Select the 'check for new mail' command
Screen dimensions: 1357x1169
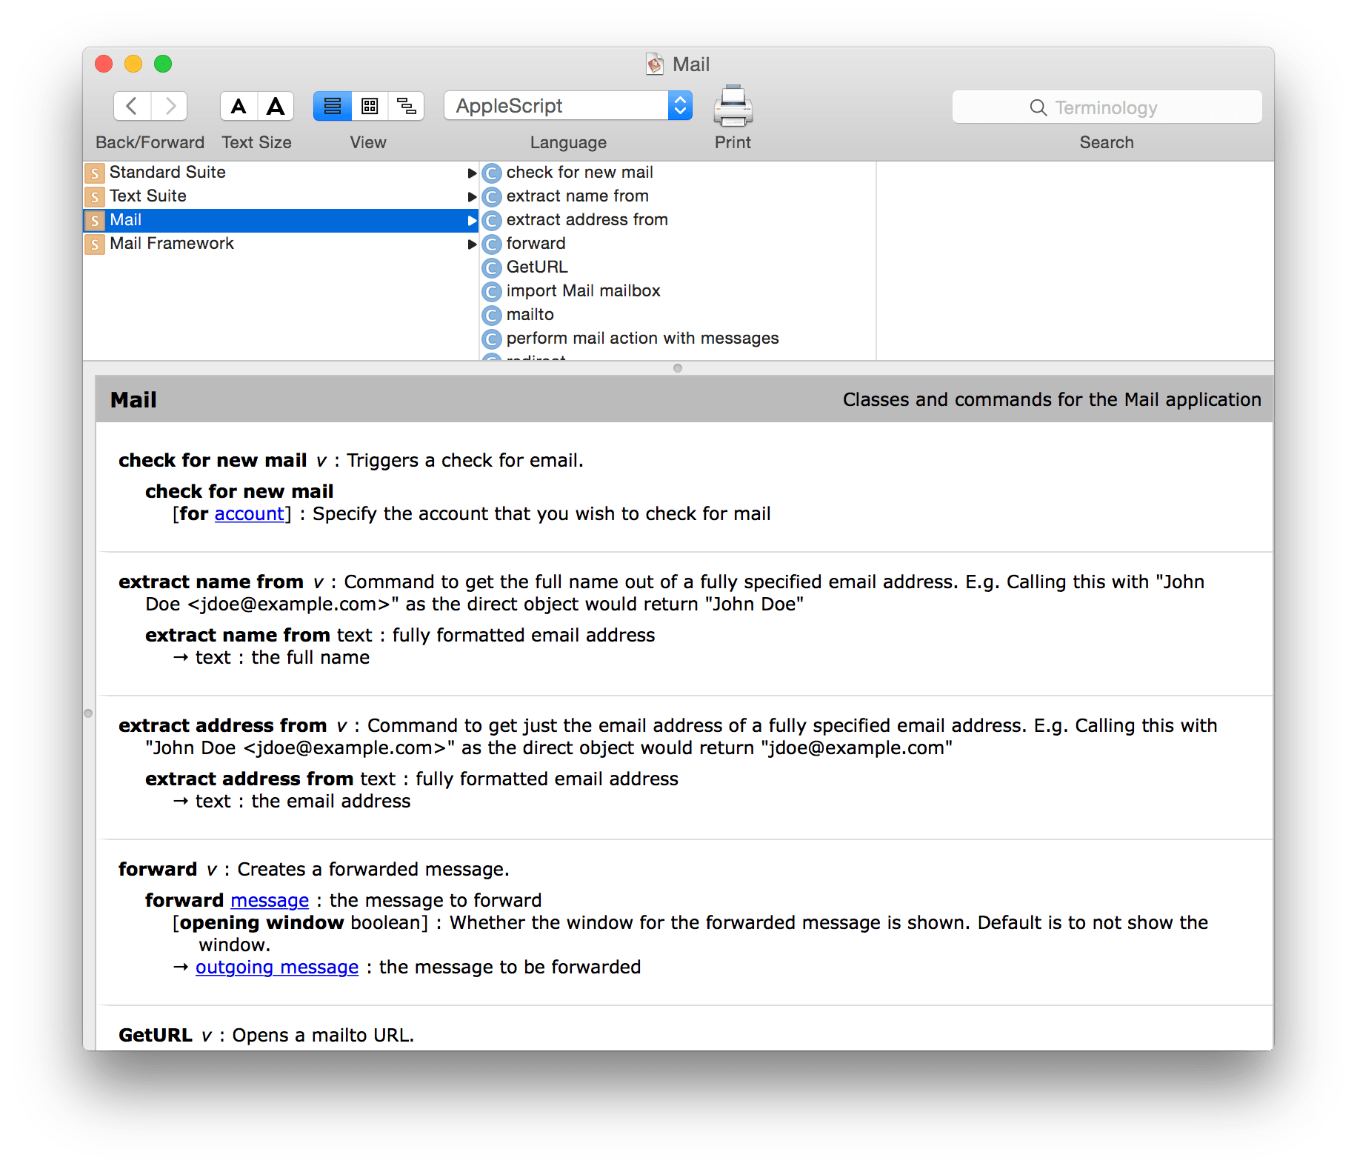pyautogui.click(x=678, y=173)
